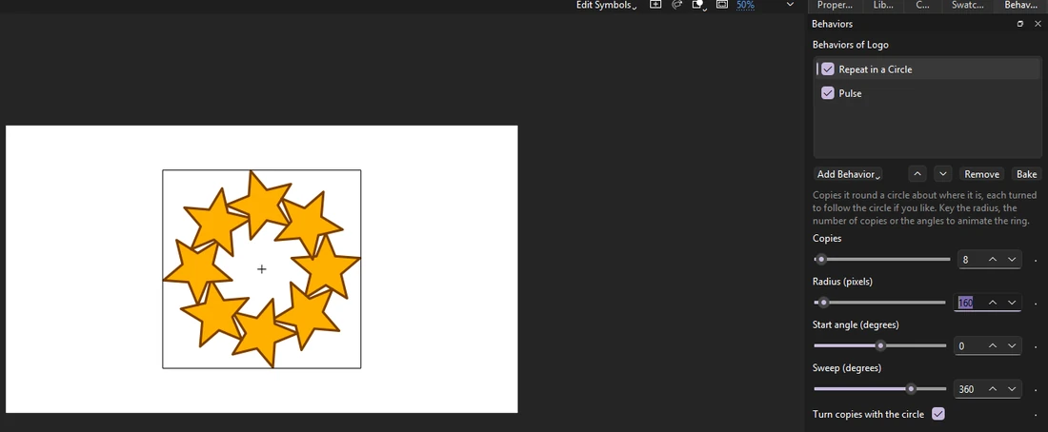The image size is (1048, 432).
Task: Click the fit stage frame icon
Action: point(722,4)
